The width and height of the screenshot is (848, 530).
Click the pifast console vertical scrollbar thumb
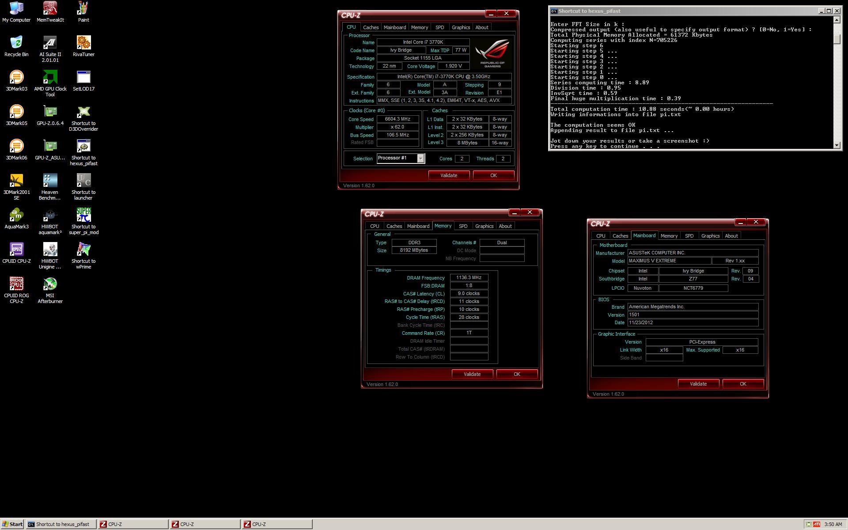pos(837,39)
